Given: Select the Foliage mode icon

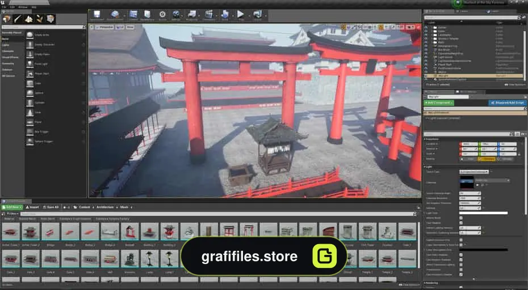Looking at the screenshot, I should click(39, 19).
